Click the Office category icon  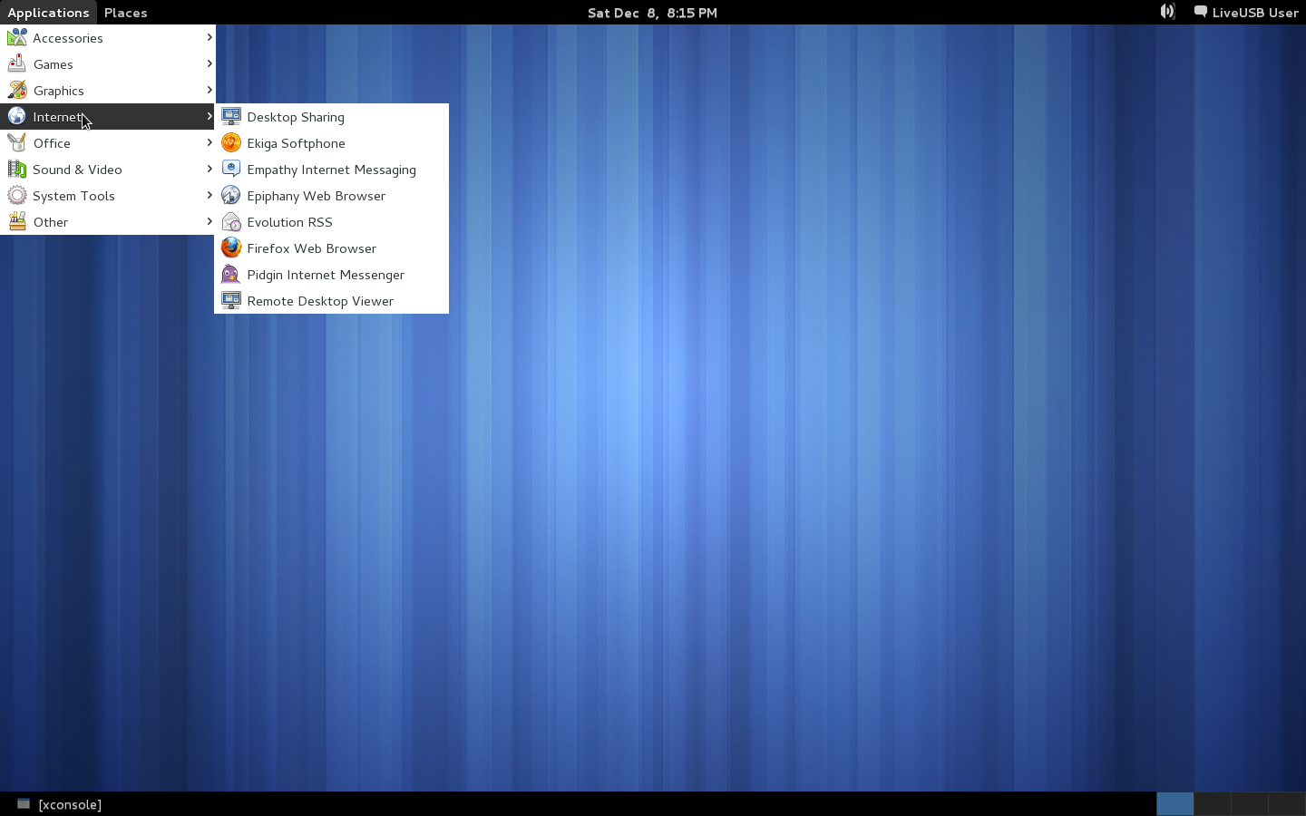click(x=17, y=142)
